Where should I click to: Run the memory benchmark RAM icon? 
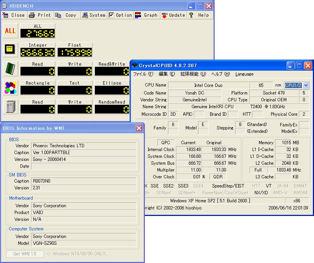point(10,69)
